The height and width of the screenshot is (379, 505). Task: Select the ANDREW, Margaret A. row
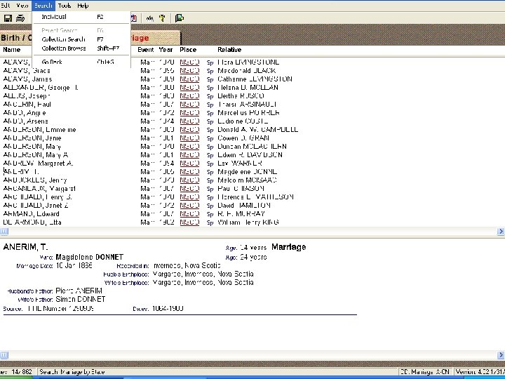38,164
